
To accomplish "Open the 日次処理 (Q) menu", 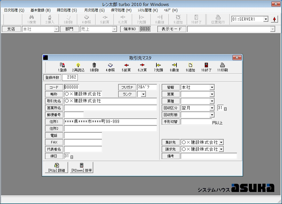I will (x=14, y=10).
